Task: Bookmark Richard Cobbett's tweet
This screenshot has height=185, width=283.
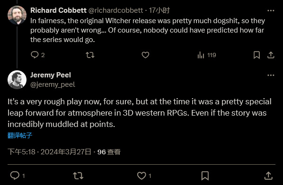Action: point(256,55)
